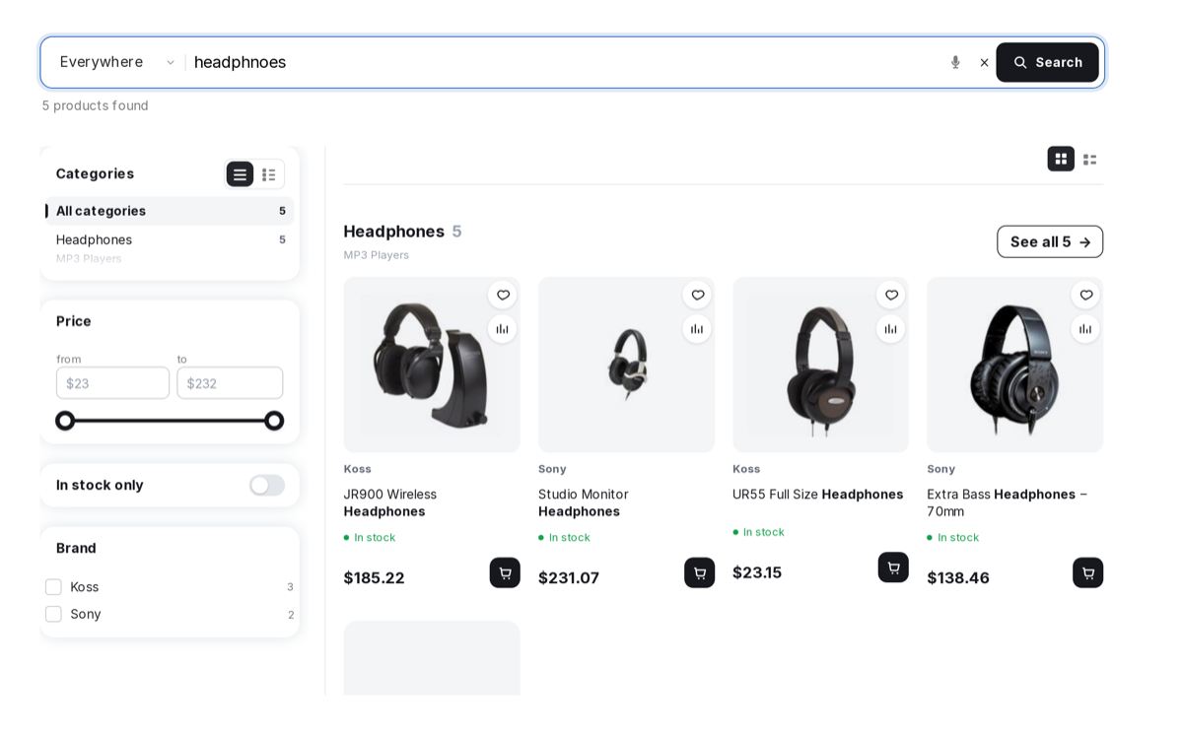Add Extra Bass Headphones to wishlist
The height and width of the screenshot is (735, 1183).
tap(1085, 295)
